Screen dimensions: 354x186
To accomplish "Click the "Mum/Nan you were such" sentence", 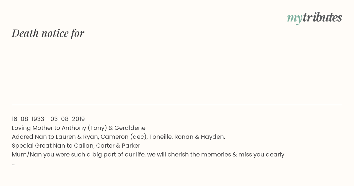I will [148, 154].
